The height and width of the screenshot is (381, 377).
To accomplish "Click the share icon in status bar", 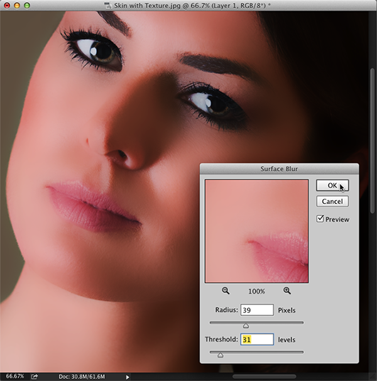I will click(35, 377).
